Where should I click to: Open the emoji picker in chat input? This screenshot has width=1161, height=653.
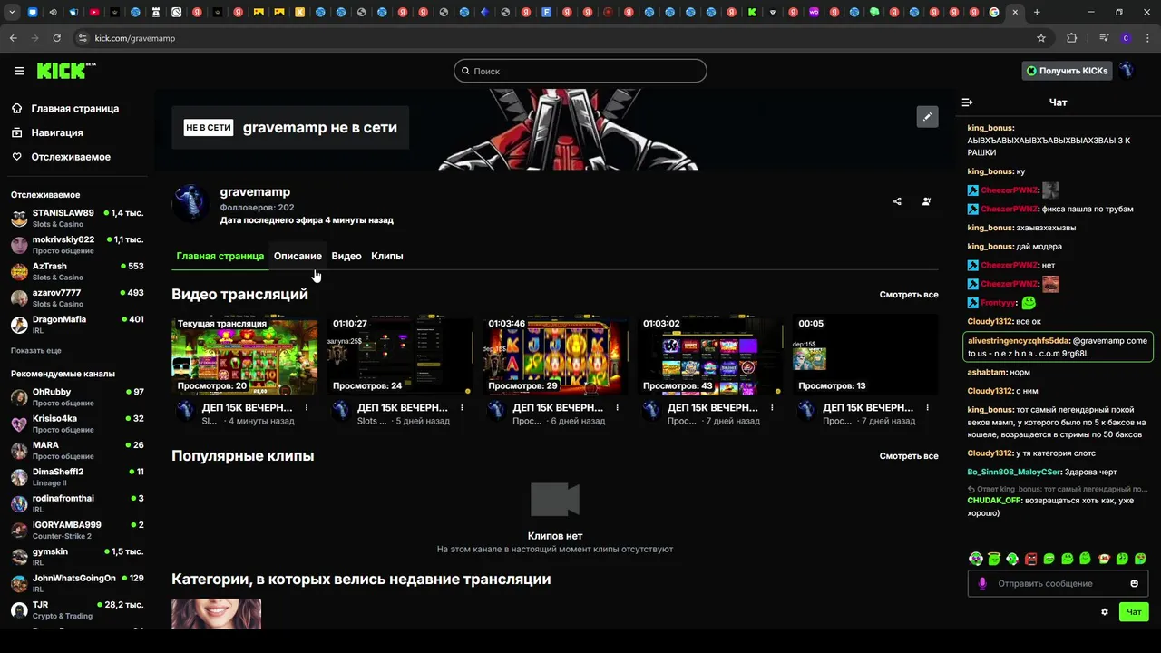pyautogui.click(x=1134, y=583)
